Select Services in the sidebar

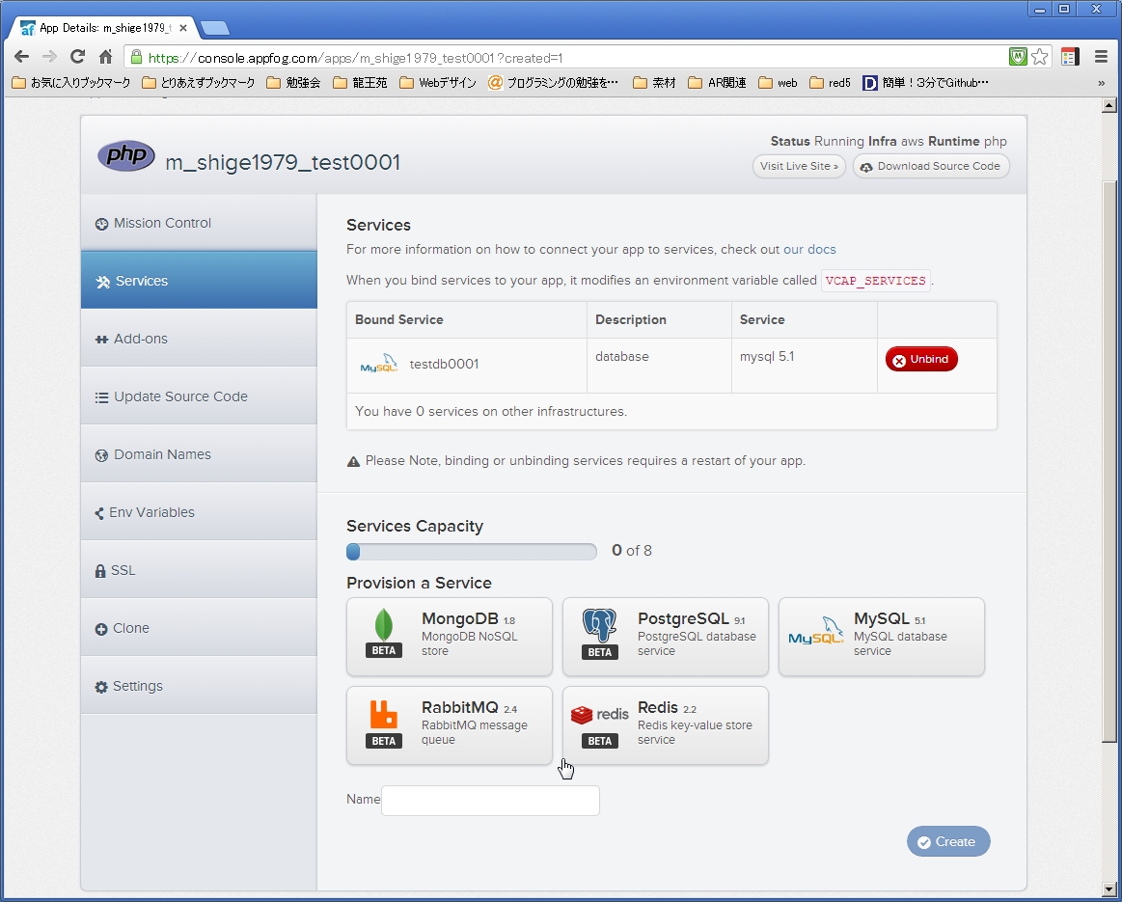(199, 281)
